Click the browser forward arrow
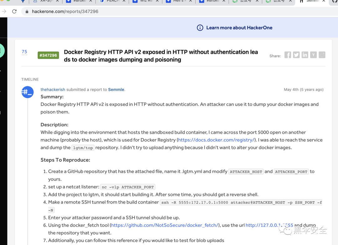 (4, 12)
